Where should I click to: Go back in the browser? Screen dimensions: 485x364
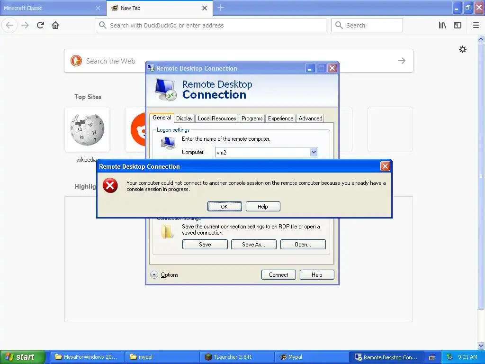(x=10, y=25)
